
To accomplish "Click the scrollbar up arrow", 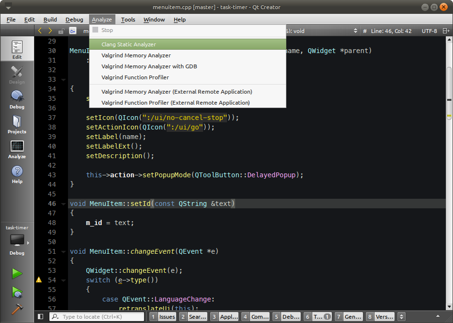I will (x=449, y=40).
